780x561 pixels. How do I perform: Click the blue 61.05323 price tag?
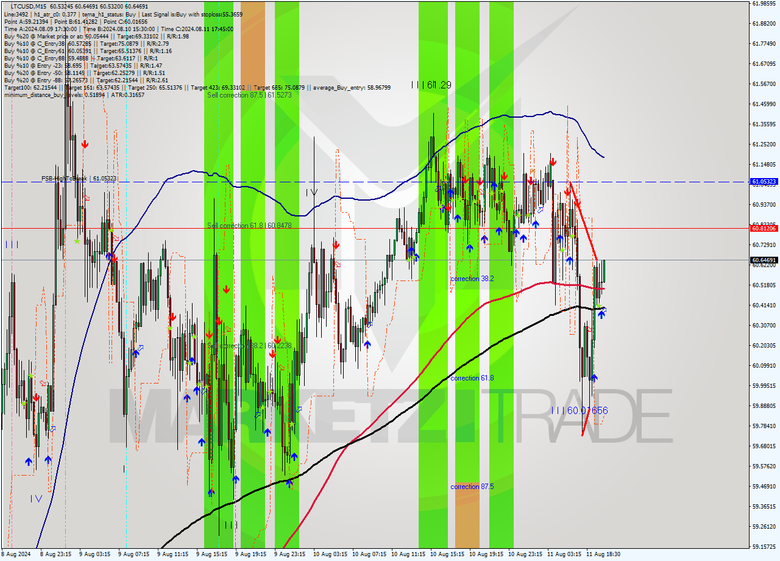pos(764,182)
